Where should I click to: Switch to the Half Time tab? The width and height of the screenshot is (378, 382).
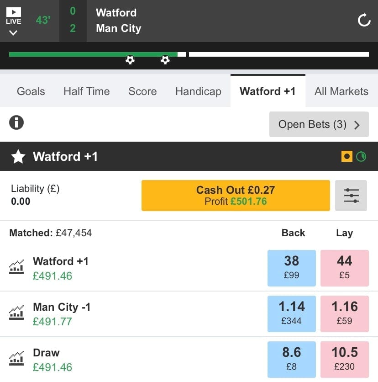coord(87,91)
